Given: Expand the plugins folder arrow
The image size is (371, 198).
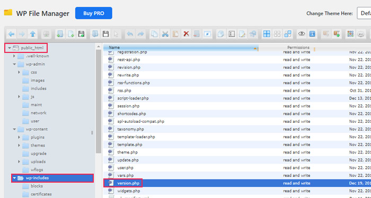Looking at the screenshot, I should pos(19,137).
